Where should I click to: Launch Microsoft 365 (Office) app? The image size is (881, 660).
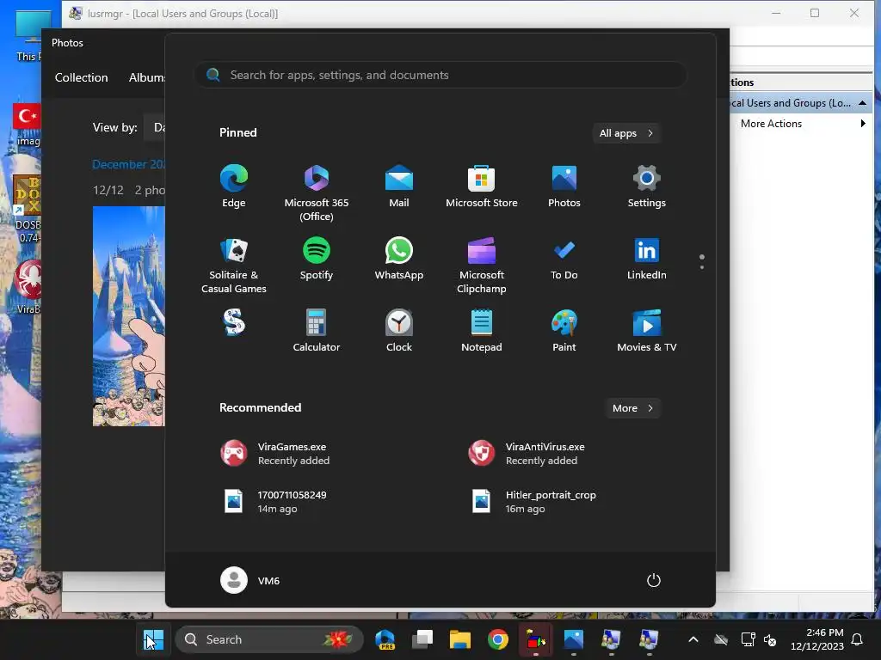tap(317, 193)
